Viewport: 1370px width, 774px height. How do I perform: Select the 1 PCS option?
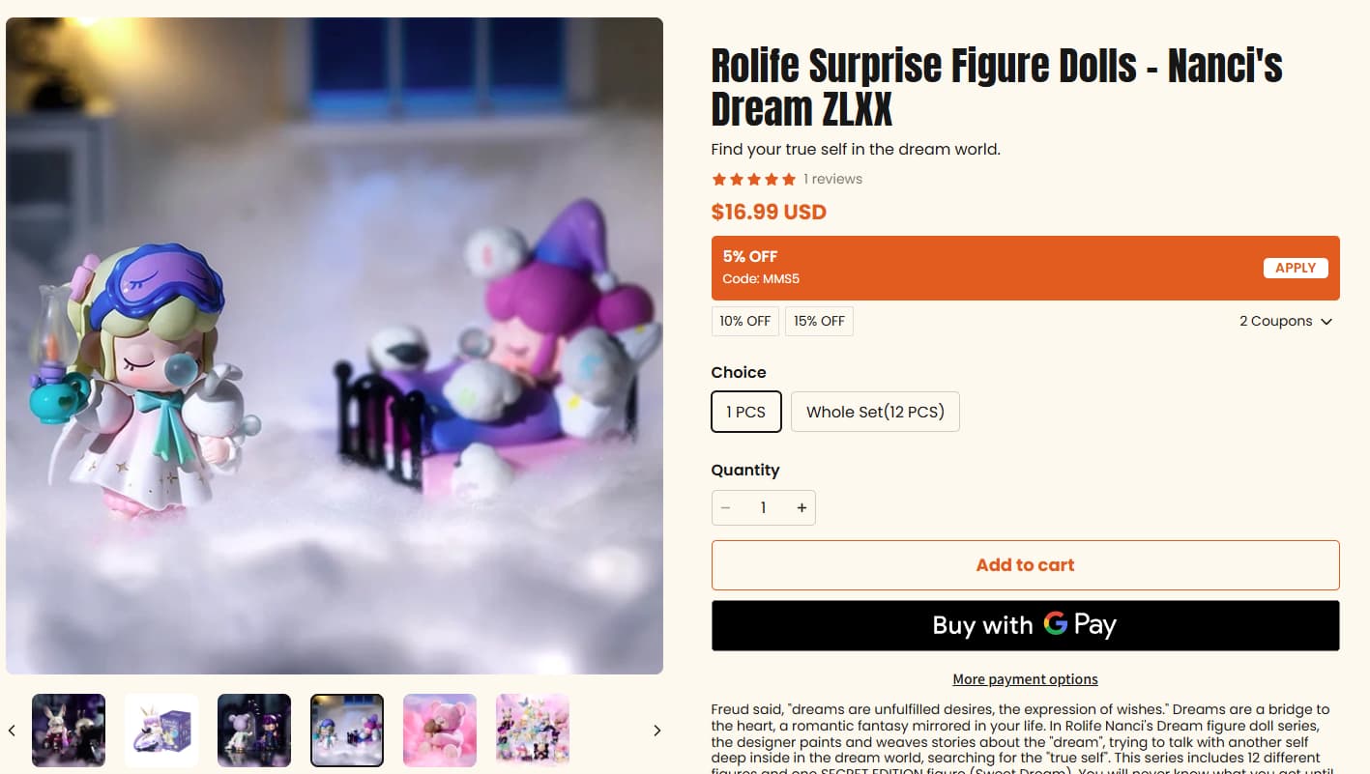point(746,412)
